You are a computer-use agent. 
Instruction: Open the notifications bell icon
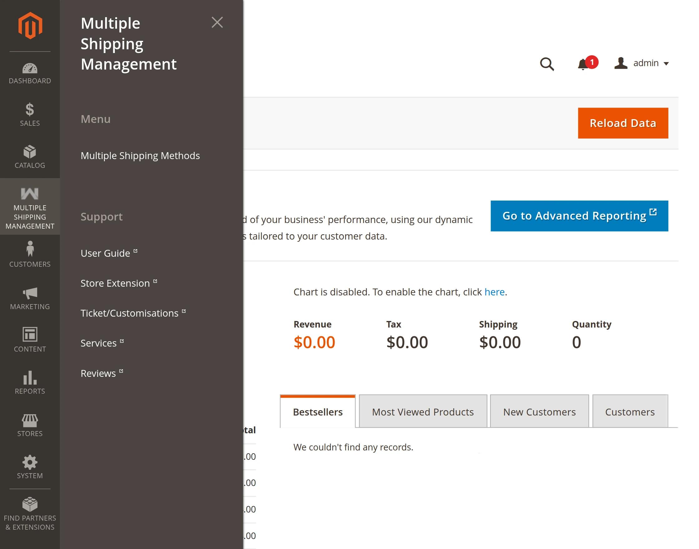pos(584,64)
